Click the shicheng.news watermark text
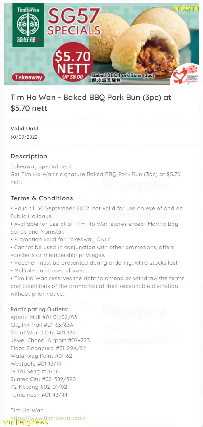Image resolution: width=203 pixels, height=427 pixels. [x=25, y=422]
